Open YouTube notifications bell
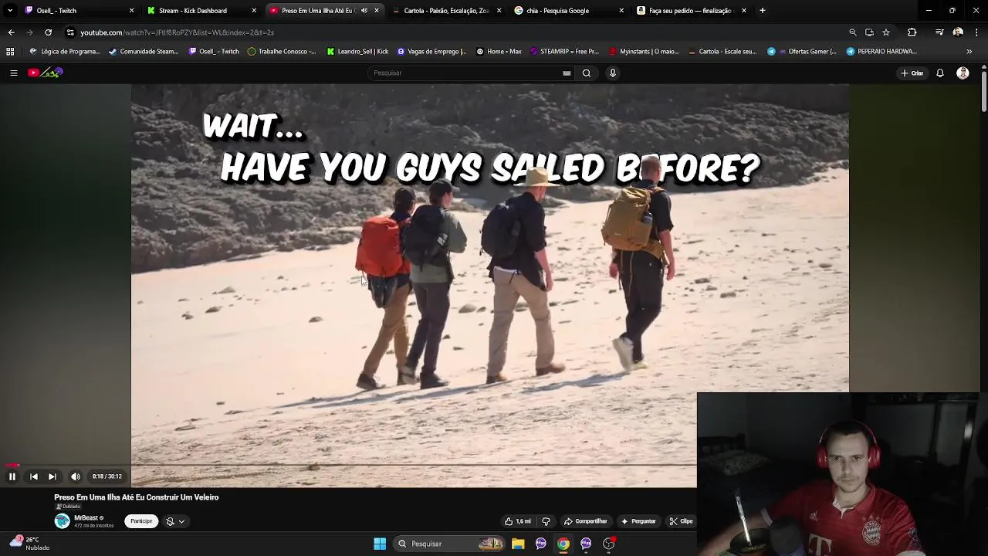Screen dimensions: 988x556 pyautogui.click(x=940, y=73)
